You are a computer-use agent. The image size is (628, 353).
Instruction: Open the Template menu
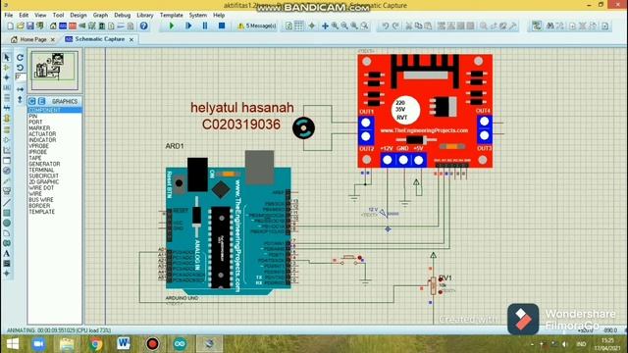point(172,16)
